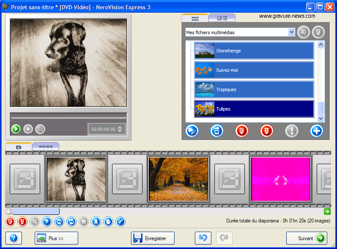The width and height of the screenshot is (337, 249).
Task: Click the yellow tulips thumbnail
Action: (x=205, y=109)
